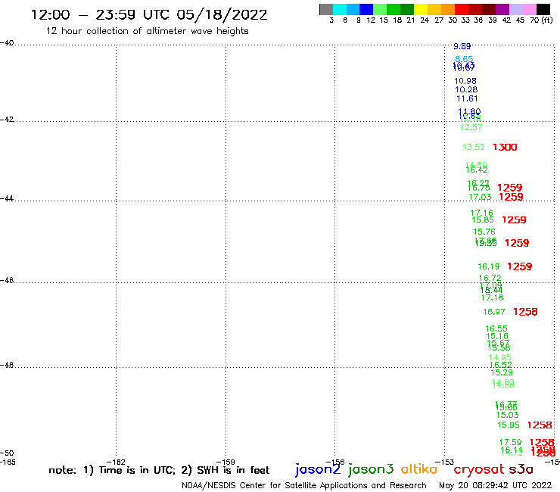Click the cyan legend swatch

click(x=340, y=9)
